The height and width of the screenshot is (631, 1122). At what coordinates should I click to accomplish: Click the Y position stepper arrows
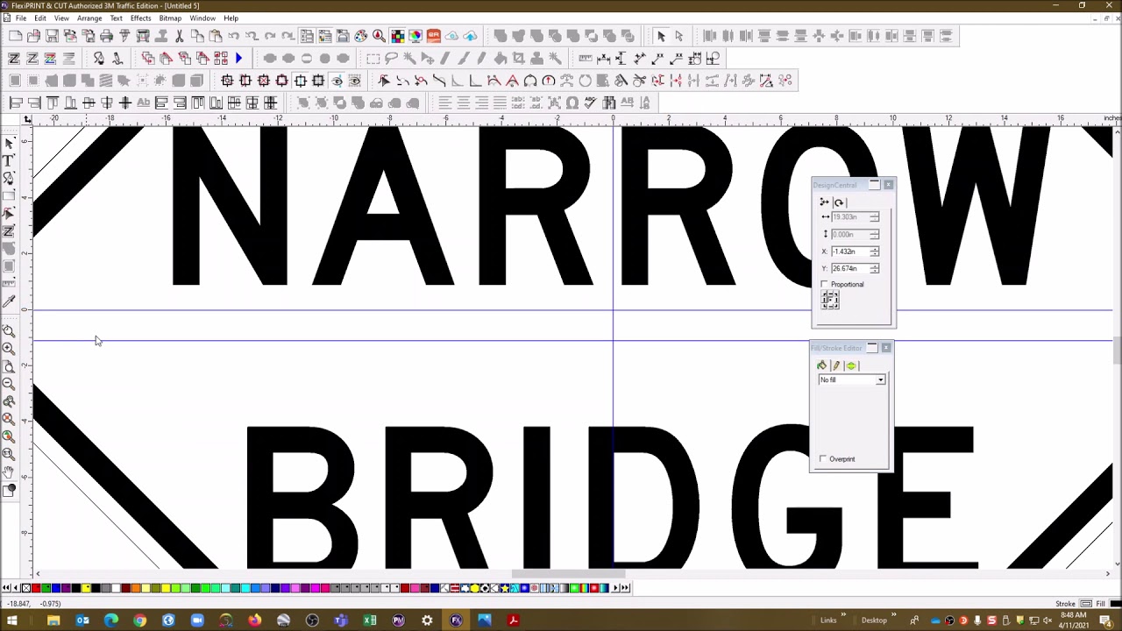pos(874,268)
